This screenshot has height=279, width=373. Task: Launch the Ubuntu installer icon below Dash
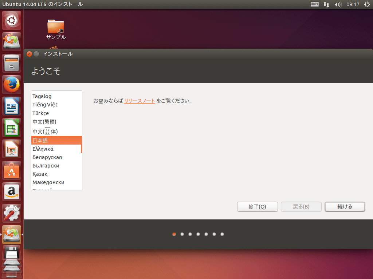coord(11,42)
